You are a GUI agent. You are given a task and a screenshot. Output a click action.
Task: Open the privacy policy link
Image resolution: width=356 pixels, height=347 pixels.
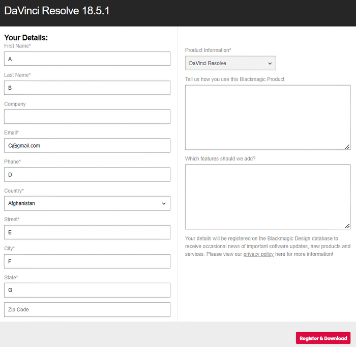click(x=258, y=254)
